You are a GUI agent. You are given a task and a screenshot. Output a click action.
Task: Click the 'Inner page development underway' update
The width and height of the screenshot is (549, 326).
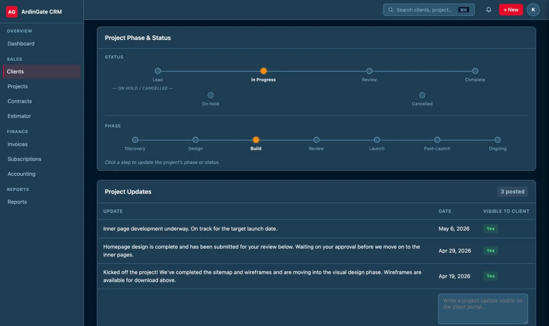[x=190, y=229]
